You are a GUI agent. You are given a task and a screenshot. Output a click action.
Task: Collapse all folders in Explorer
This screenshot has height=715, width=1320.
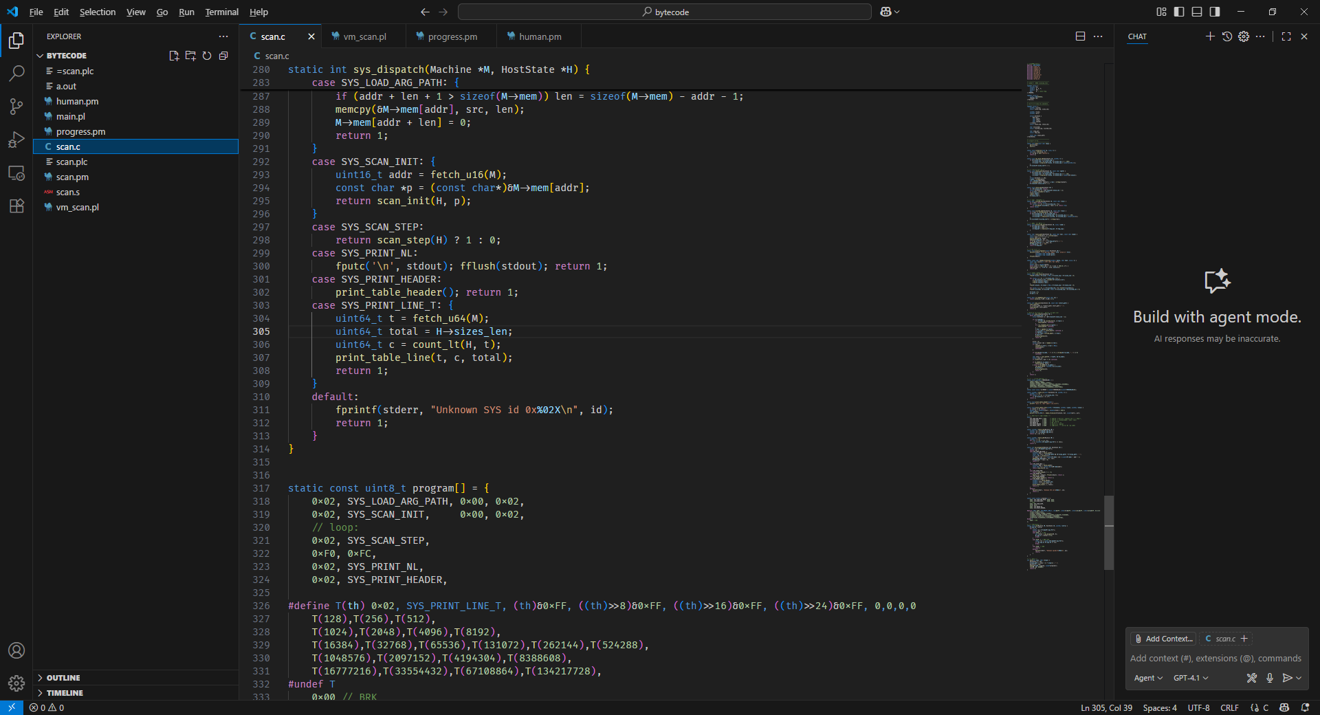click(223, 56)
